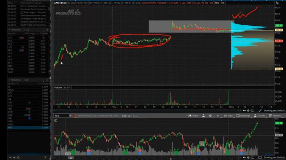Activate crosshair pointer on lower chart
The width and height of the screenshot is (286, 160).
click(248, 157)
